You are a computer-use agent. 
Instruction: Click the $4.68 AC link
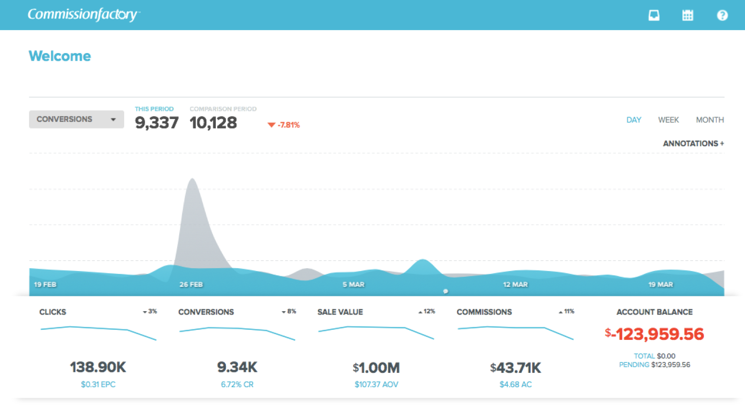[515, 384]
